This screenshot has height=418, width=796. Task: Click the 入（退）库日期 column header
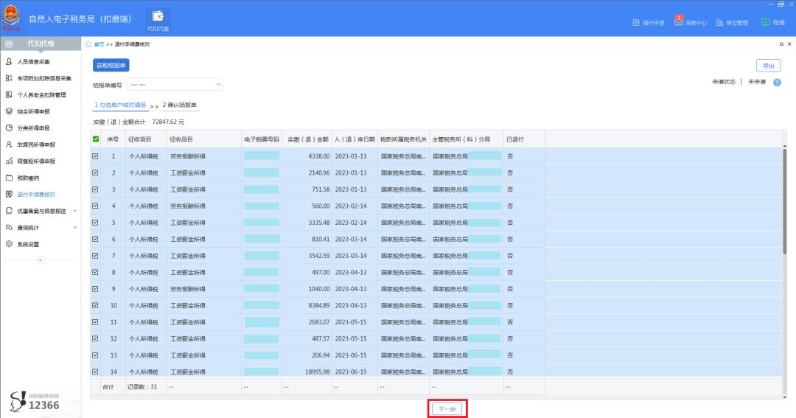(x=355, y=139)
